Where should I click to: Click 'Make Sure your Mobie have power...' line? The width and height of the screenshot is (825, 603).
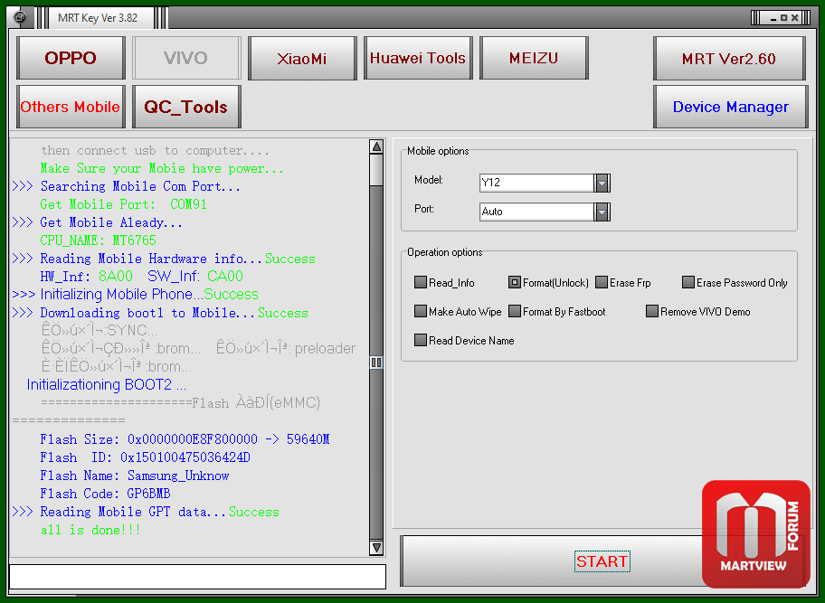(x=162, y=168)
